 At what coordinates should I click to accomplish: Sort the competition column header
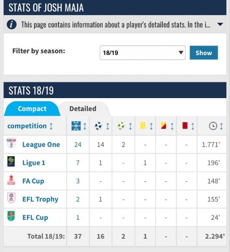[30, 126]
